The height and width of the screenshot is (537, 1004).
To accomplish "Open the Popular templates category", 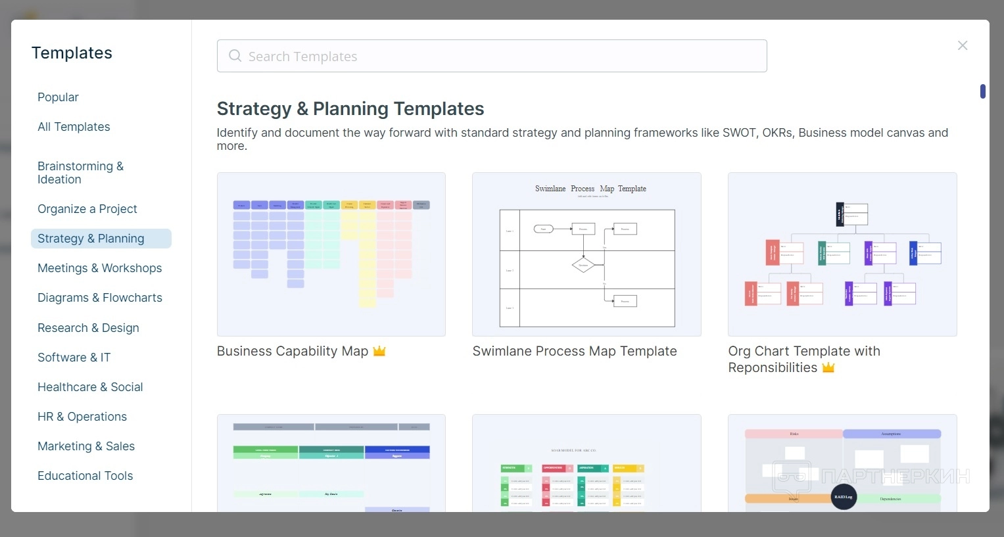I will coord(58,97).
